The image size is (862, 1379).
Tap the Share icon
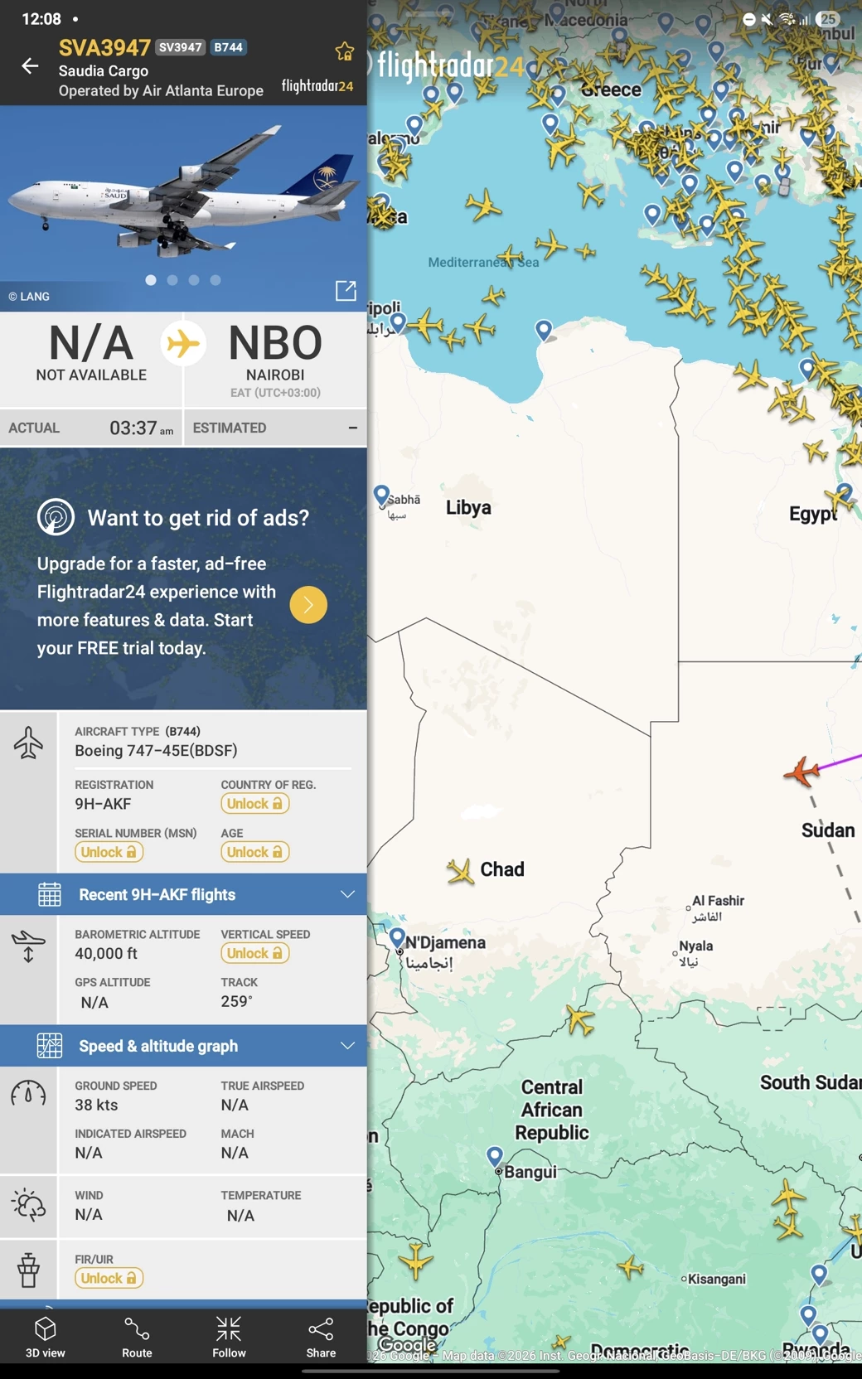[321, 1336]
